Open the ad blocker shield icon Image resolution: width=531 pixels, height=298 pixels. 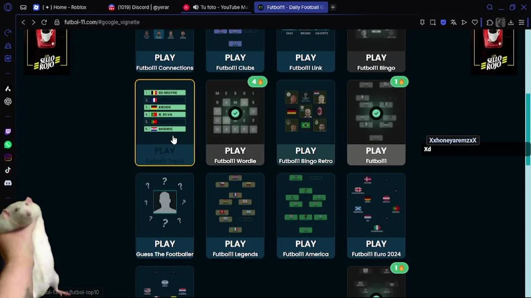443,22
